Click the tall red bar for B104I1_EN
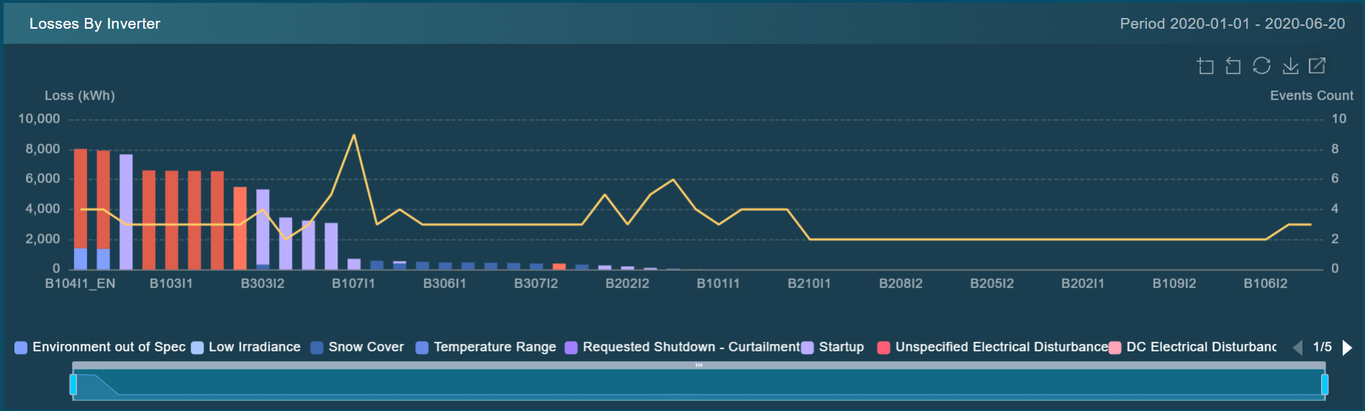This screenshot has width=1365, height=411. click(81, 199)
